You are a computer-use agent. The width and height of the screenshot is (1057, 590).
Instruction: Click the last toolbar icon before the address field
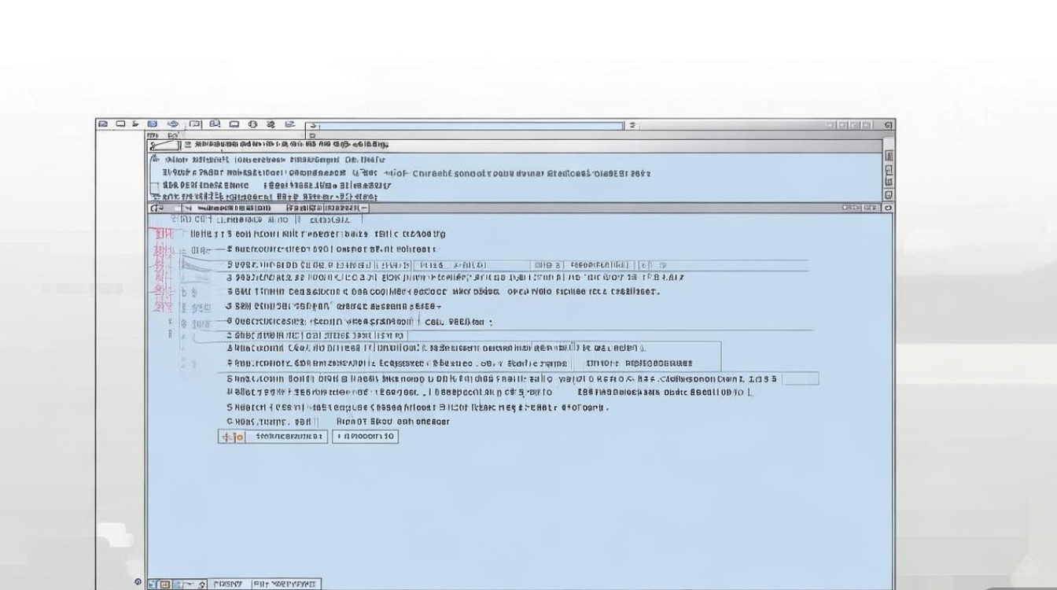tap(289, 124)
